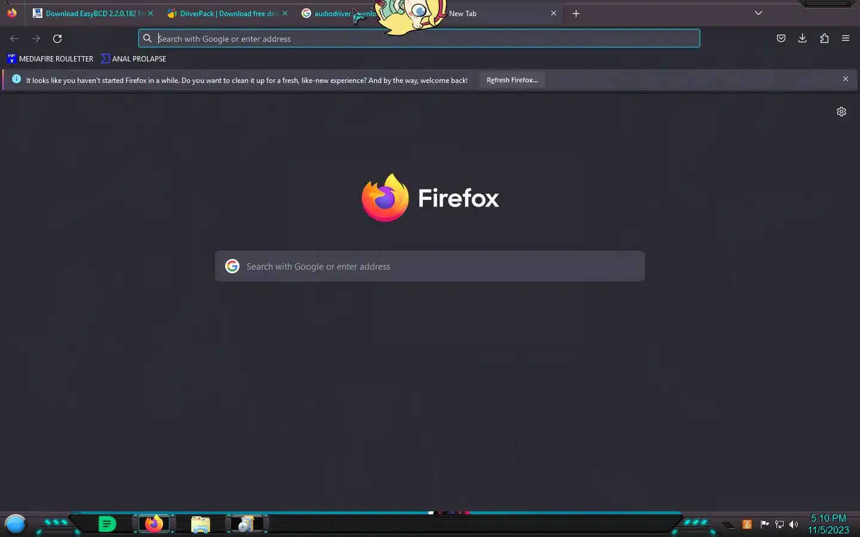Go forward with the forward arrow
Viewport: 860px width, 537px height.
36,39
